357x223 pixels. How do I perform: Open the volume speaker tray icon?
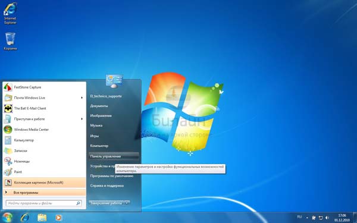pyautogui.click(x=327, y=218)
